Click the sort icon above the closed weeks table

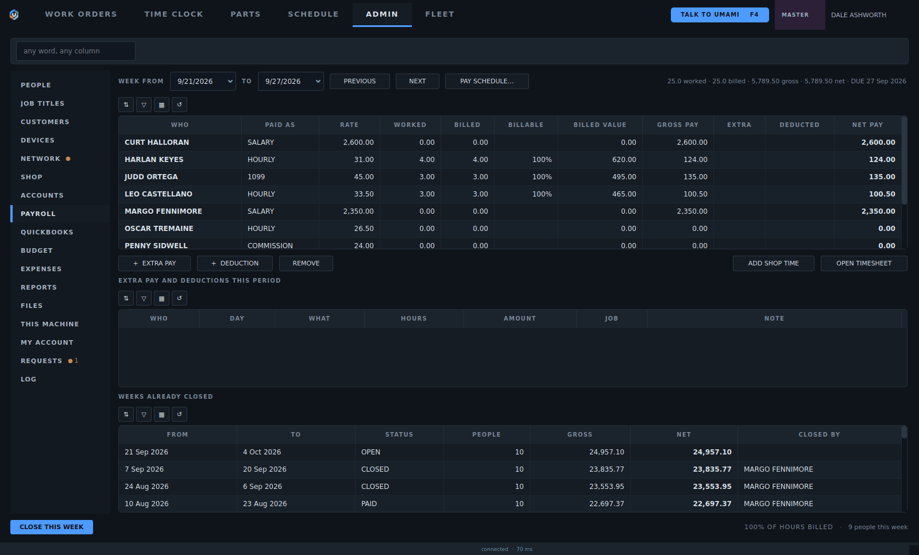126,414
